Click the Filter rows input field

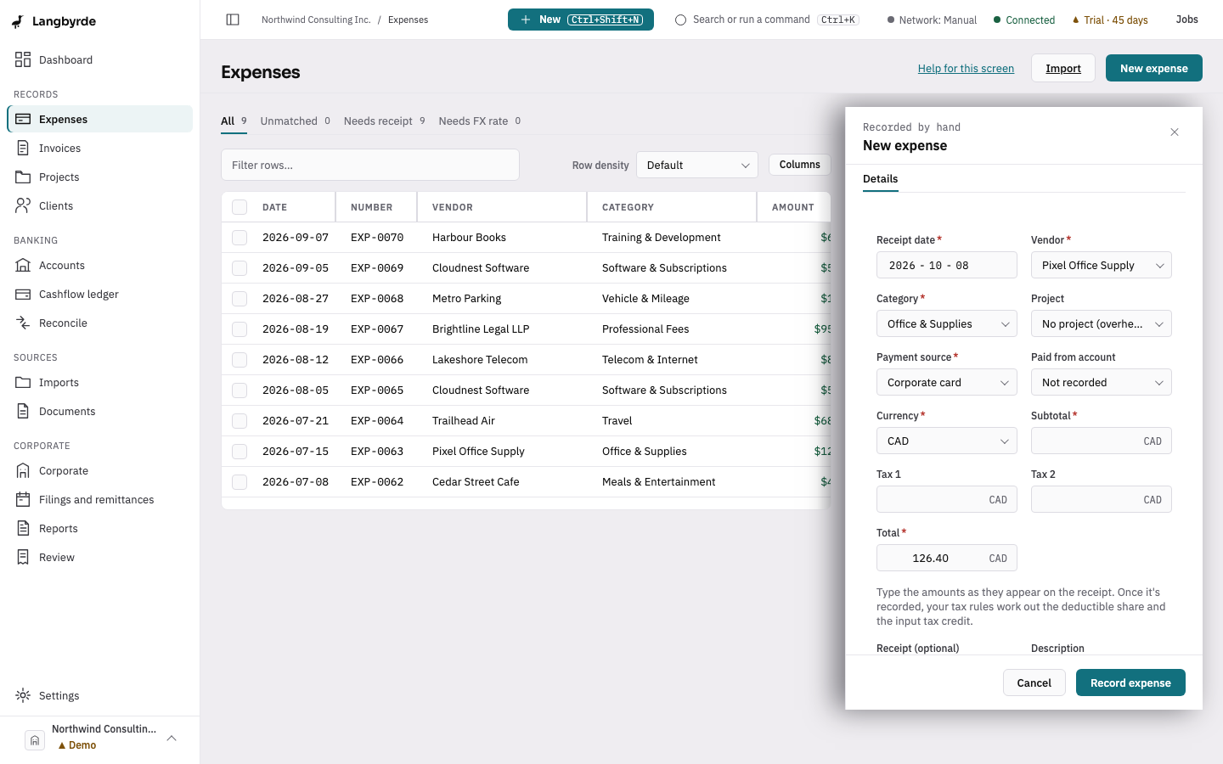(370, 165)
